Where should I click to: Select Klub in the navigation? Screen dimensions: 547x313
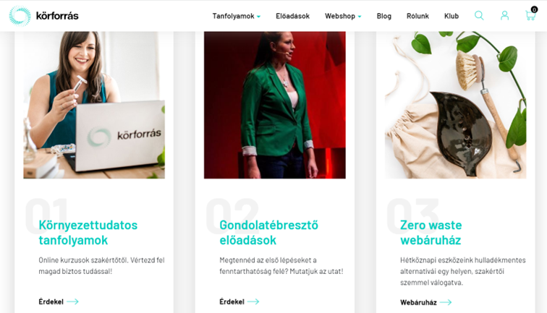pos(451,16)
